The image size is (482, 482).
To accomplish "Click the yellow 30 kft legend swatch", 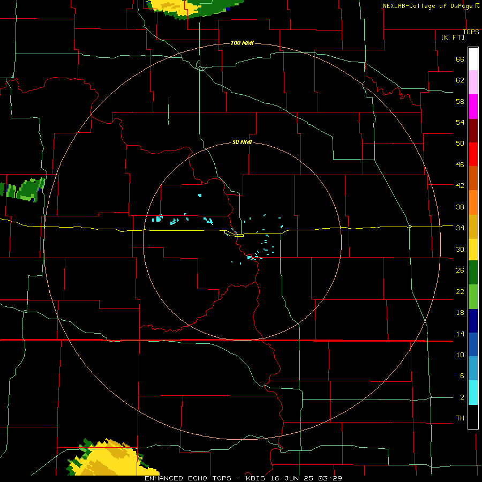I will (x=473, y=250).
